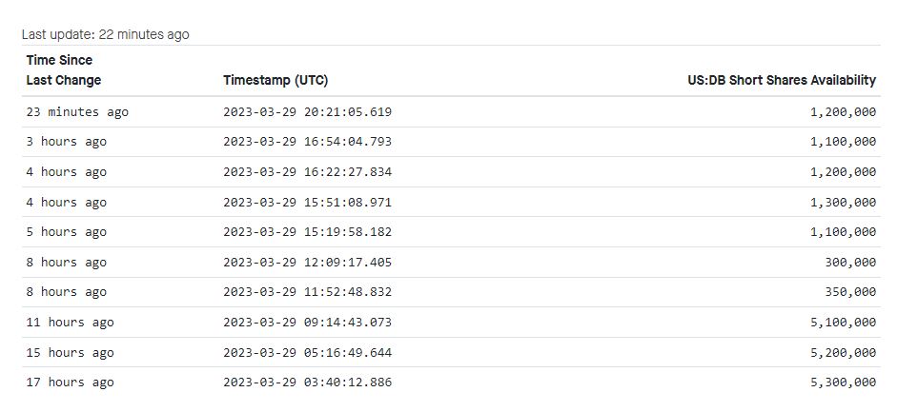918x412 pixels.
Task: Click the 'Last update: 22 minutes ago' text
Action: coord(106,34)
